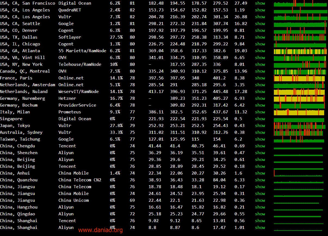Click show link for Jiangsu China Unicom
This screenshot has height=236, width=328.
[x=260, y=200]
